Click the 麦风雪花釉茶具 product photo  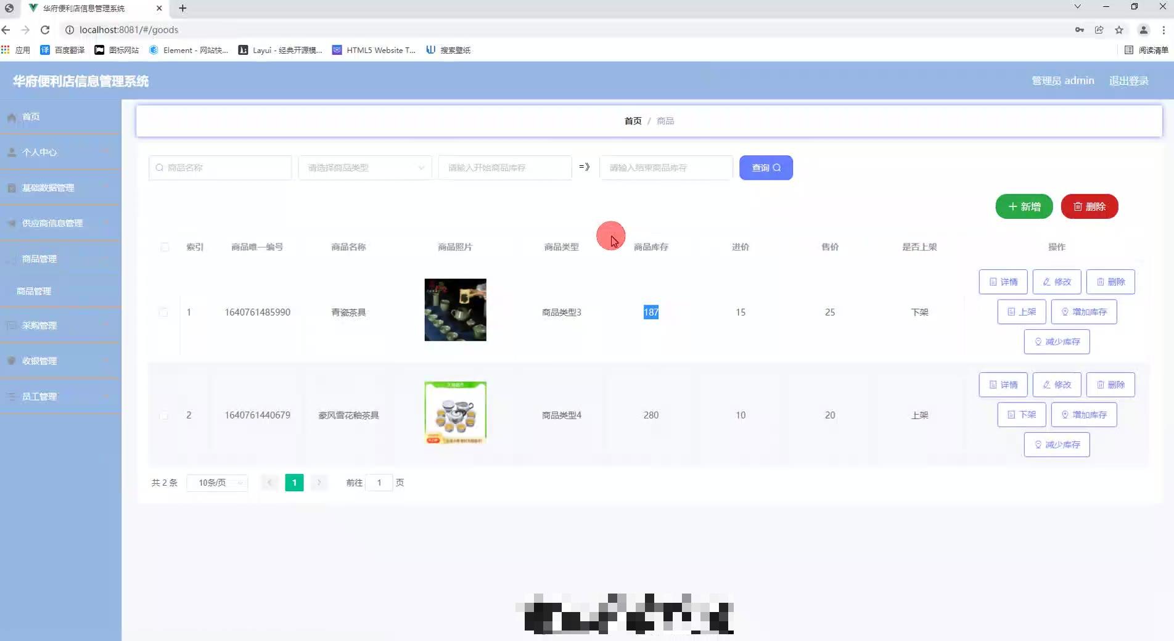click(455, 413)
